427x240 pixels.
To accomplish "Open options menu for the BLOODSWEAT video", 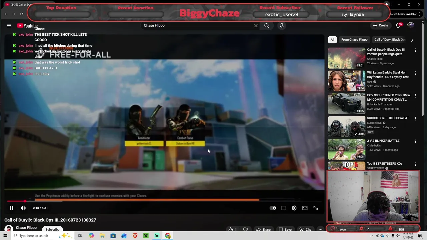I will (415, 118).
